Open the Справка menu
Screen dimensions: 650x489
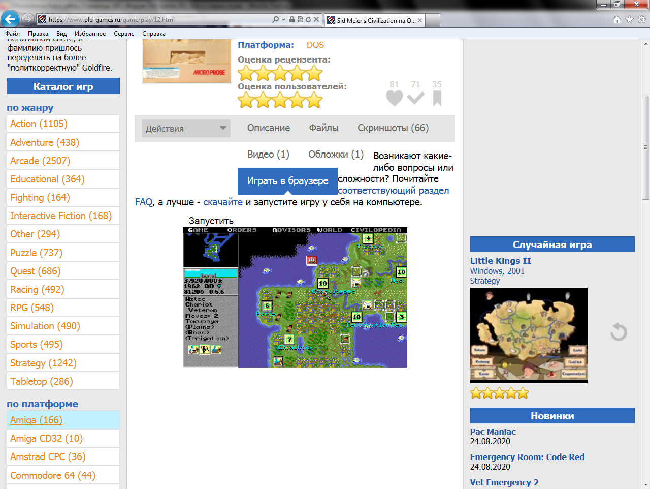pos(154,34)
